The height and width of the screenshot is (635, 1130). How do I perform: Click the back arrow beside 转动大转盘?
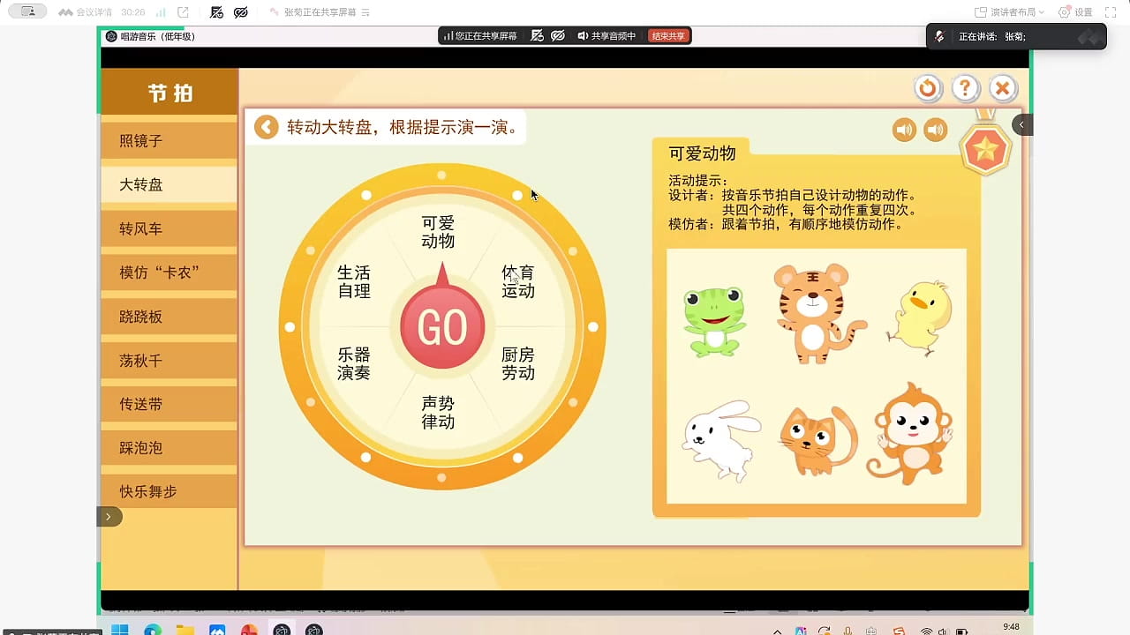click(x=266, y=127)
